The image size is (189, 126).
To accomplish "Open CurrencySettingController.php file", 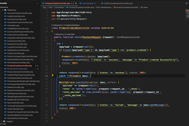I will tap(20, 32).
